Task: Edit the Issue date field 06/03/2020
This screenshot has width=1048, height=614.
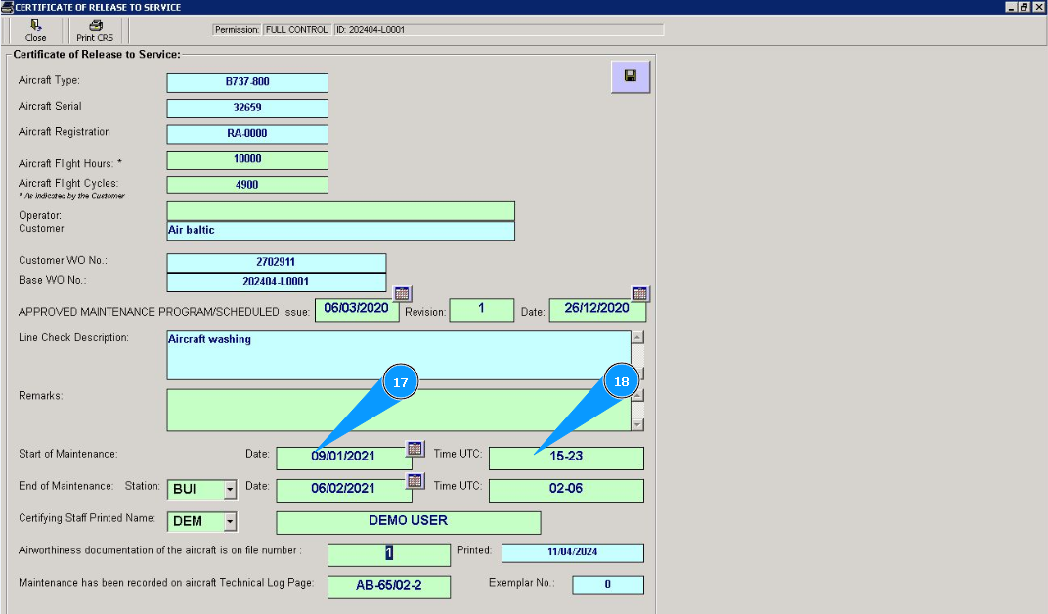Action: click(x=357, y=309)
